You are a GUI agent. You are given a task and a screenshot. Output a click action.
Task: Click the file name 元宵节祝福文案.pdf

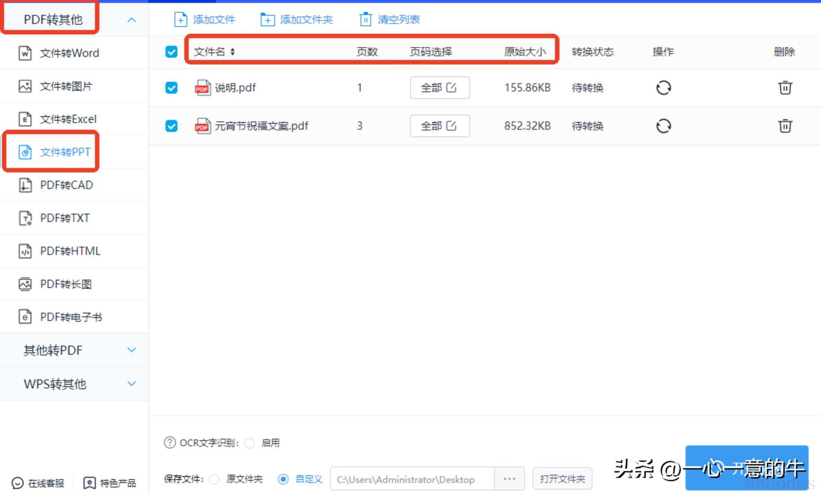point(262,126)
